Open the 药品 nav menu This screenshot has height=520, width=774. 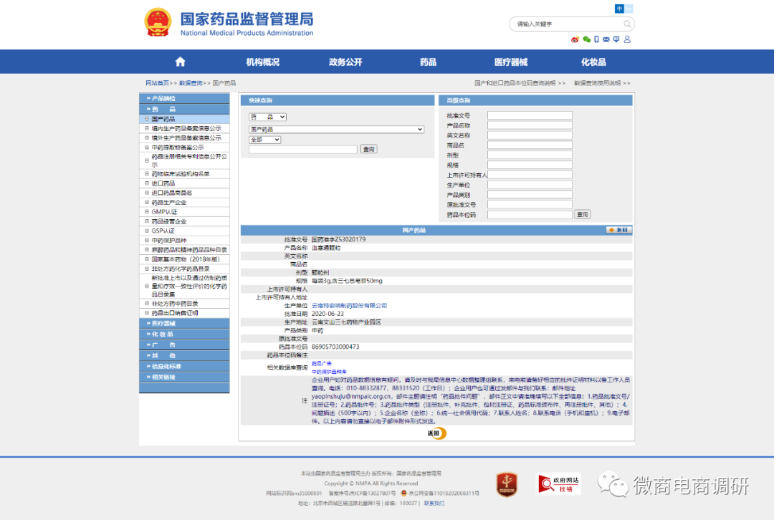pos(428,62)
